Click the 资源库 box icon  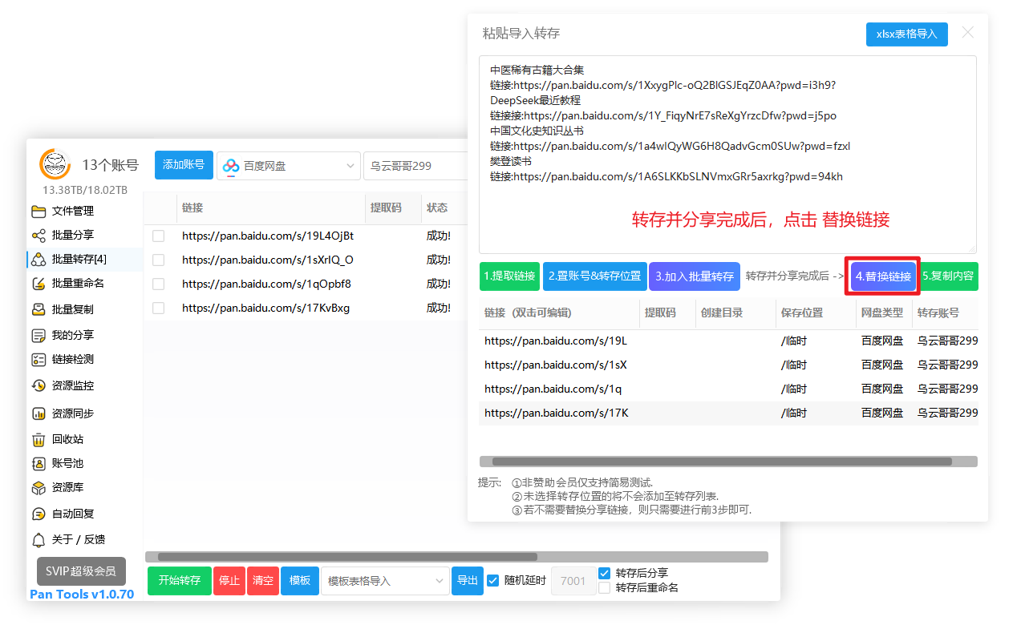[x=38, y=488]
